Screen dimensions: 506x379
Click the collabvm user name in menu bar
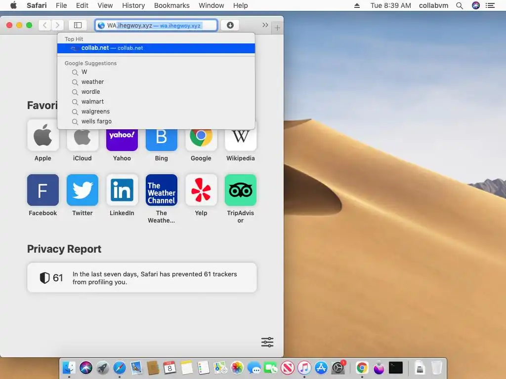[x=433, y=5]
